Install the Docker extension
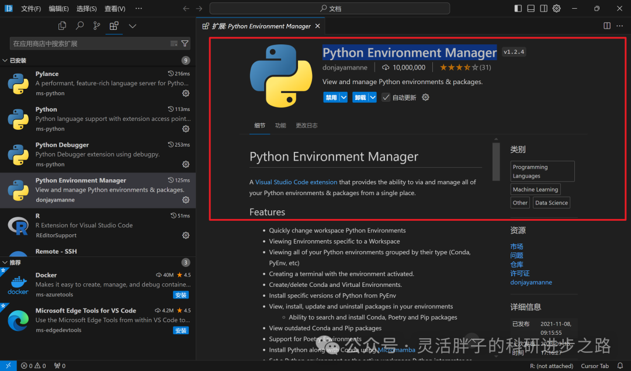The height and width of the screenshot is (371, 631). [x=181, y=295]
